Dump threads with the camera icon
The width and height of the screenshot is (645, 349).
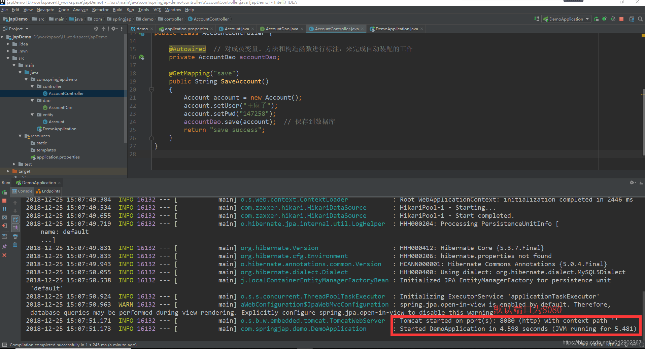(x=4, y=217)
